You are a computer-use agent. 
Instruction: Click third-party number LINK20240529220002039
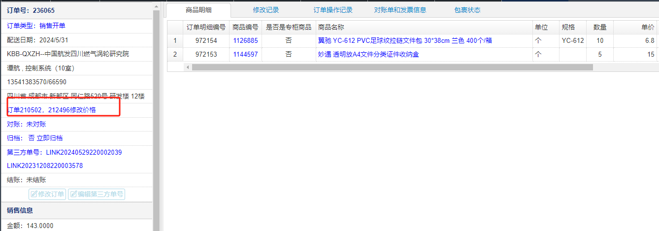84,152
